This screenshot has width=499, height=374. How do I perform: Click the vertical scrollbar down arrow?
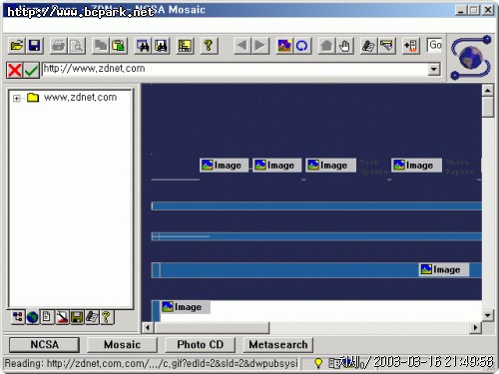(x=488, y=315)
